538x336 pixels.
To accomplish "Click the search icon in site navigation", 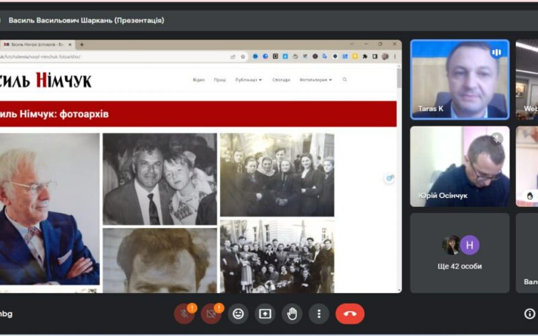I will click(345, 80).
